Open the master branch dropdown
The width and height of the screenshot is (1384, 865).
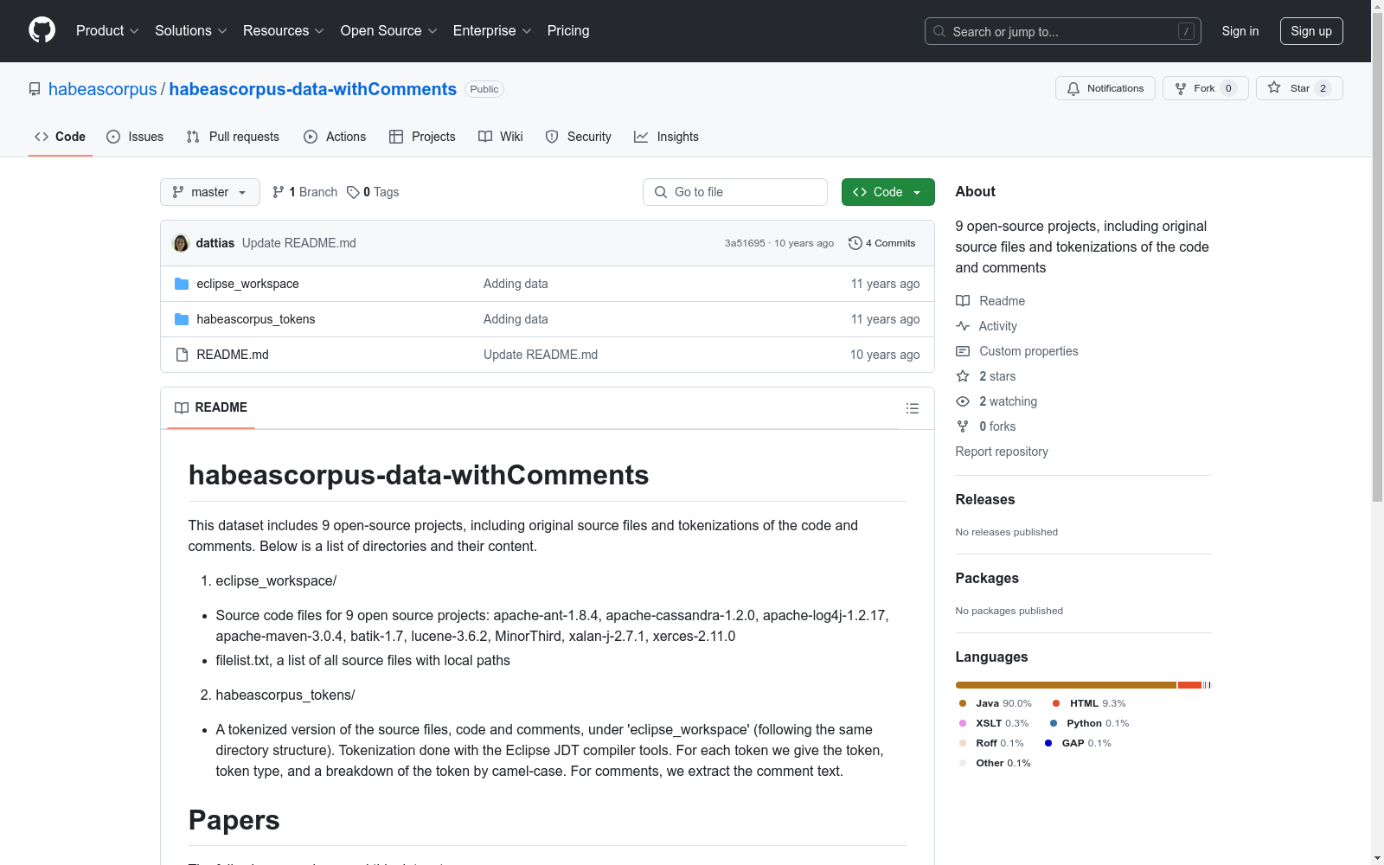pyautogui.click(x=210, y=192)
